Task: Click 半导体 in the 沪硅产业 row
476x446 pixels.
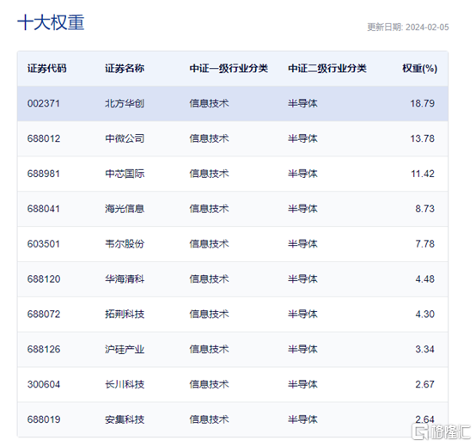Action: point(302,350)
